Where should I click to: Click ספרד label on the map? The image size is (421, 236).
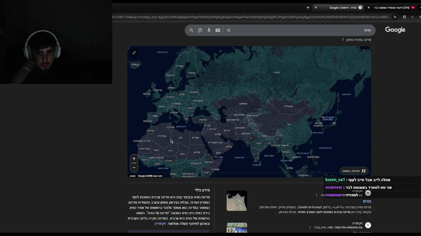(x=154, y=116)
